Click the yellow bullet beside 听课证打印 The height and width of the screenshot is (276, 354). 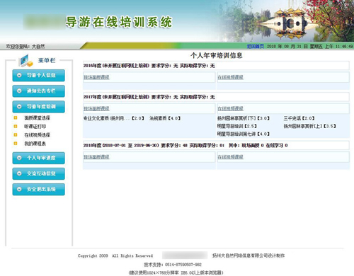pyautogui.click(x=16, y=126)
